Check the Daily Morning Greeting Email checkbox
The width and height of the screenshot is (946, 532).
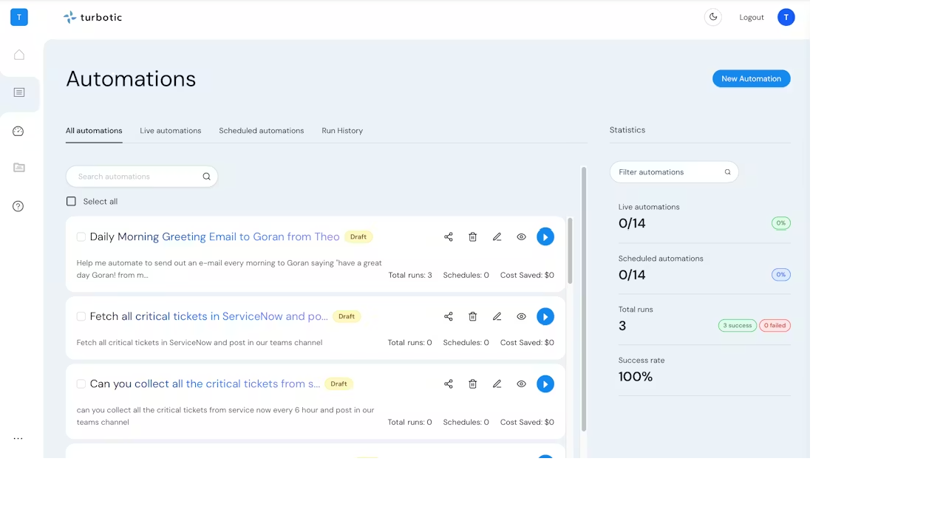[81, 237]
